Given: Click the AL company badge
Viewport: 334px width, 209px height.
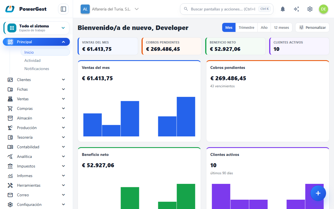Looking at the screenshot, I should pos(85,9).
